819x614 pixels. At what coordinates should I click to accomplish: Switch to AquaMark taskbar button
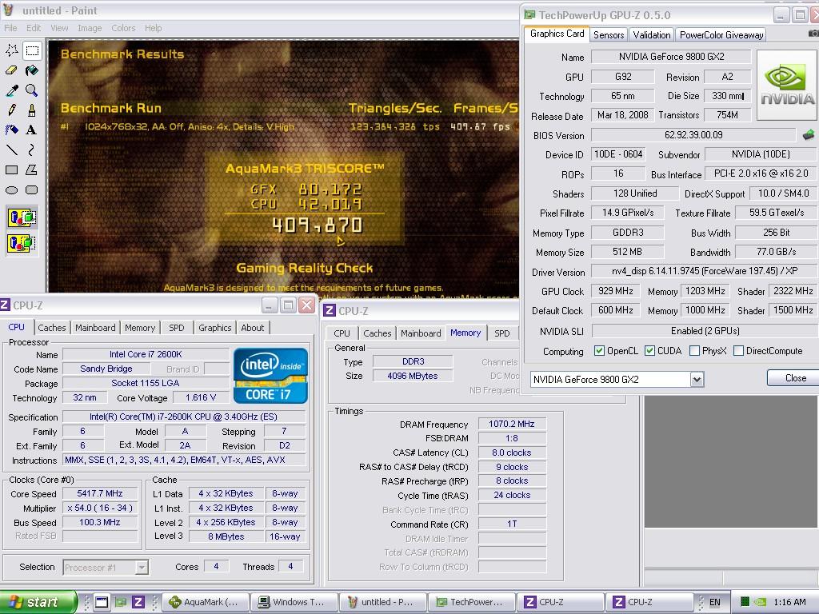pos(206,602)
